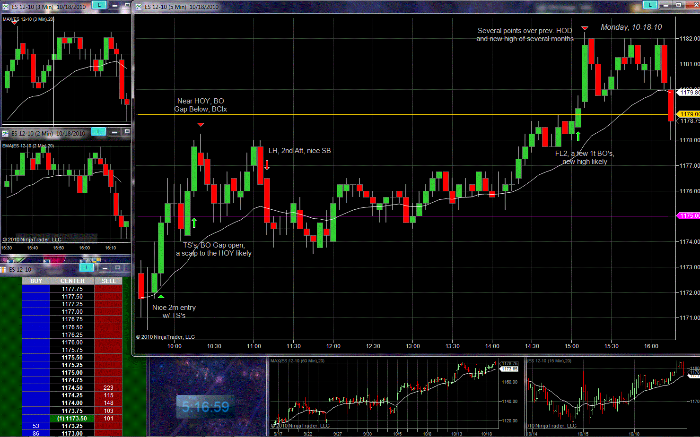
Task: Click the SELL column header in the SuperDOM
Action: click(108, 281)
